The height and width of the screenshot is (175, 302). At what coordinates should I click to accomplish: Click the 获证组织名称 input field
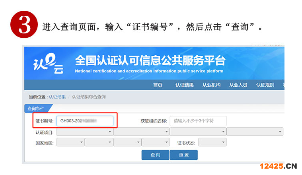198,121
